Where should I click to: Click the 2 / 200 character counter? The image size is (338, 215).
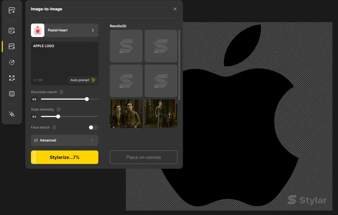pyautogui.click(x=38, y=80)
